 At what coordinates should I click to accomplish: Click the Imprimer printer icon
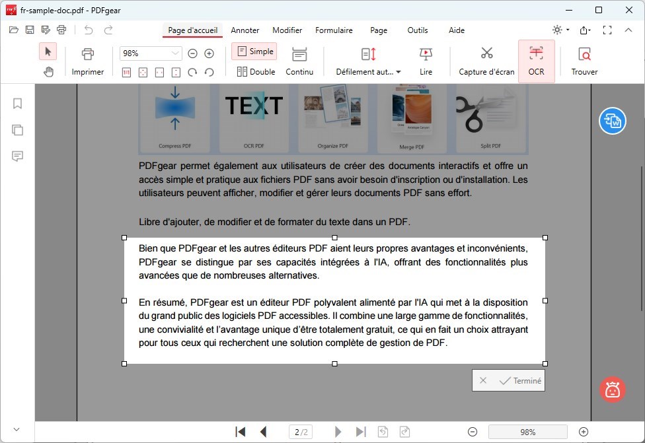[x=88, y=54]
